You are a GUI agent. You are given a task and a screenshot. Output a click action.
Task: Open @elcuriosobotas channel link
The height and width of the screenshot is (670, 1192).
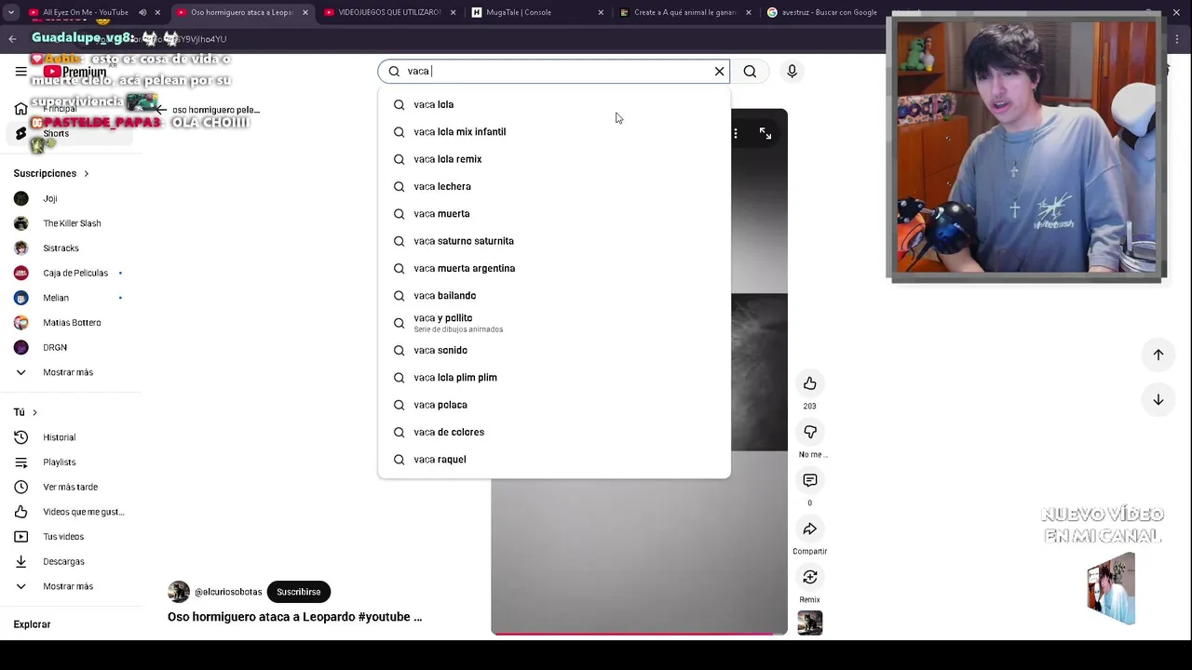228,592
